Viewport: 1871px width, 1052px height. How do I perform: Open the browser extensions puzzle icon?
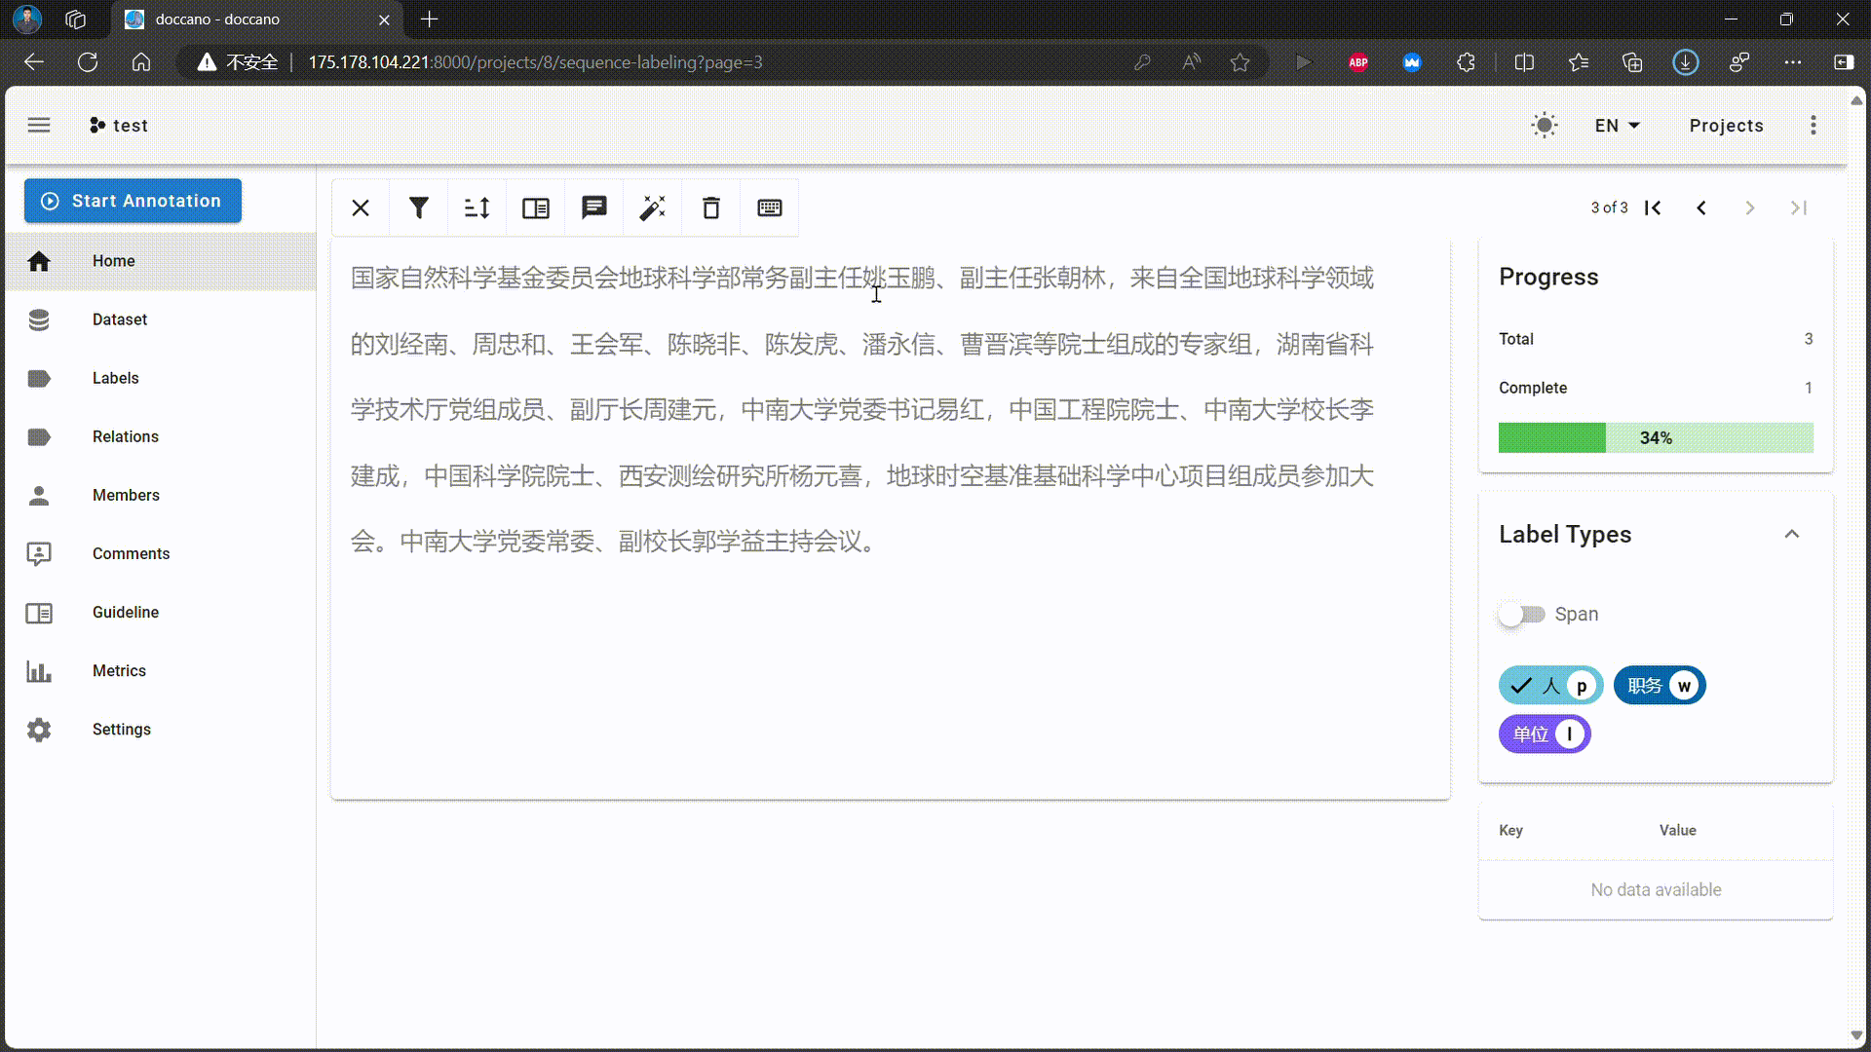tap(1467, 62)
